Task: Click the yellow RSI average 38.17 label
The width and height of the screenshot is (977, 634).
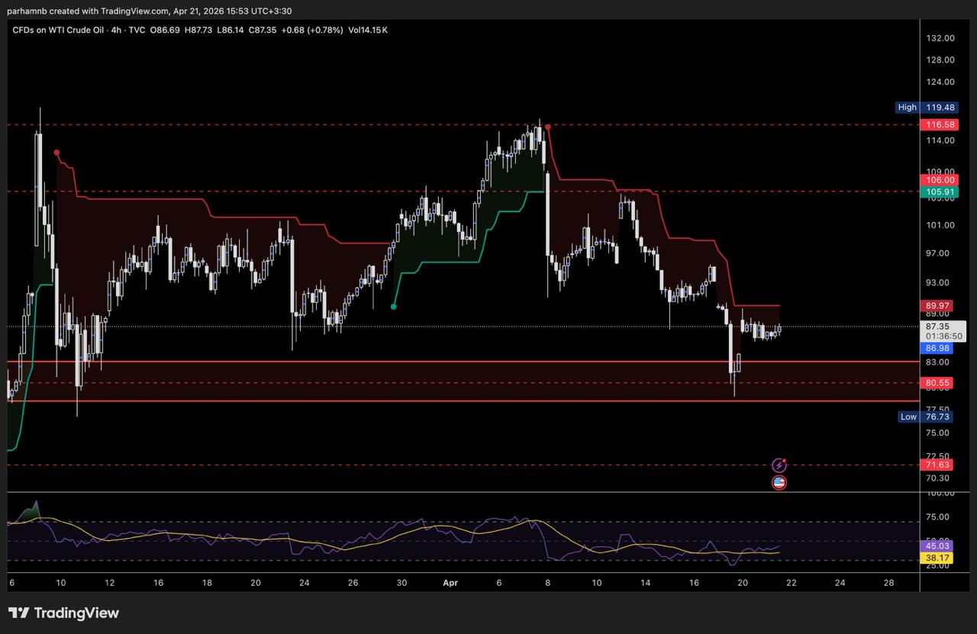Action: pyautogui.click(x=937, y=558)
